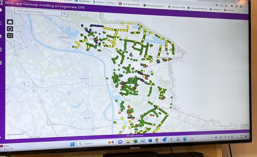Click the search magnifier button

[x=65, y=13]
